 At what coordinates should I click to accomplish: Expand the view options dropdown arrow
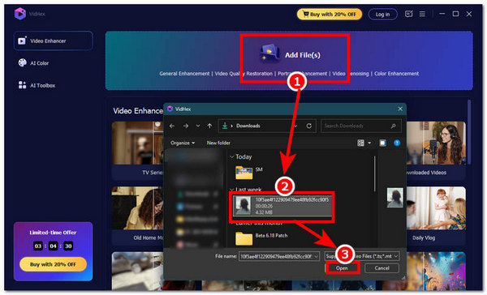tap(369, 143)
